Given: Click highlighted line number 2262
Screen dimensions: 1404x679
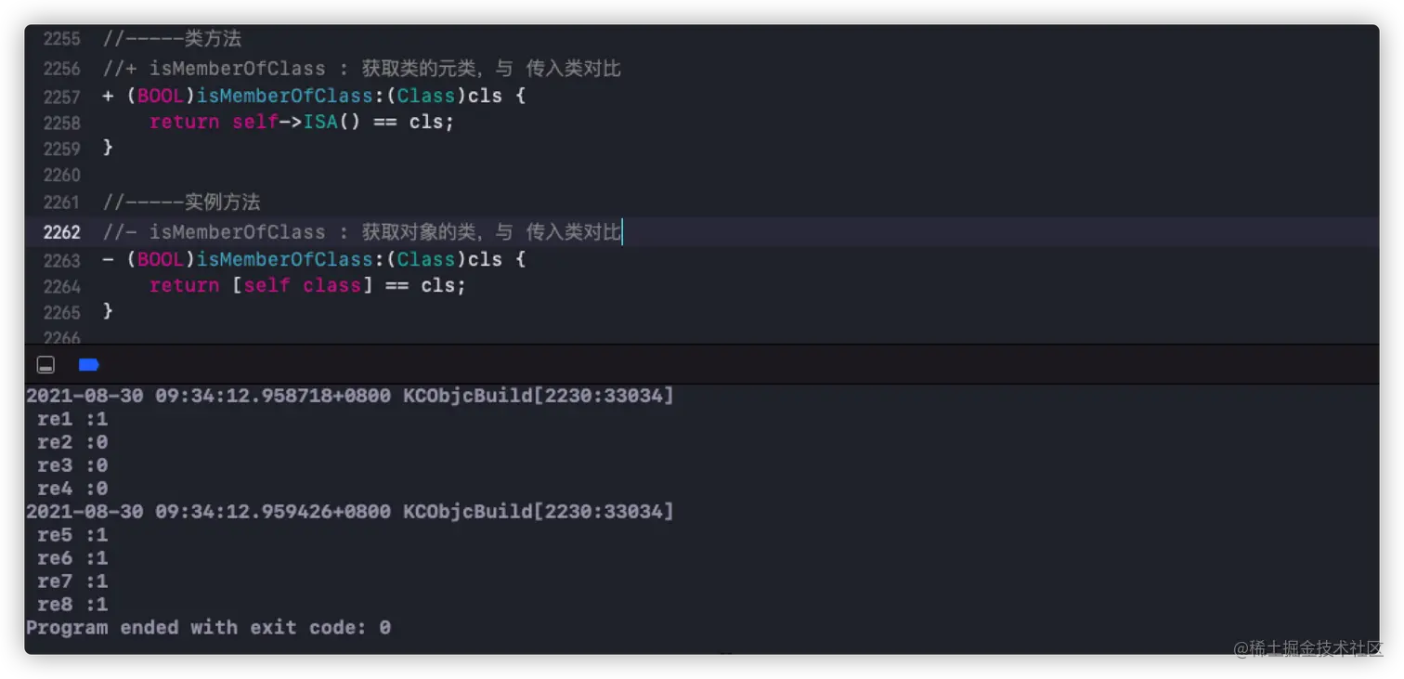Looking at the screenshot, I should (x=61, y=232).
